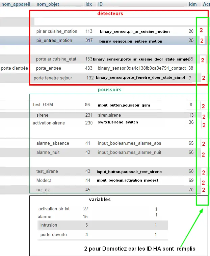Click the empty ID cell of raz_dz

tap(140, 190)
